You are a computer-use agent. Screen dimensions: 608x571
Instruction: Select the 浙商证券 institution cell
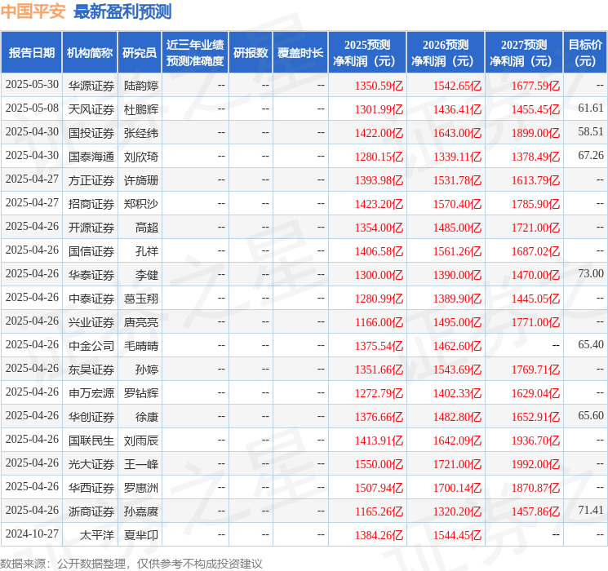[91, 511]
